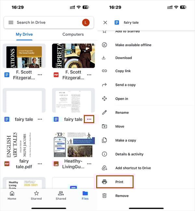The width and height of the screenshot is (195, 211).
Task: Switch to the My Drive tab
Action: pyautogui.click(x=24, y=34)
